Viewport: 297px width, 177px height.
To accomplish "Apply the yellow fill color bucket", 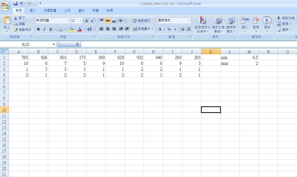I will coord(71,29).
